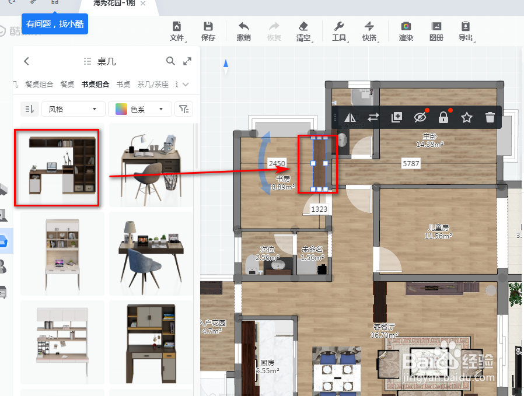Viewport: 524px width, 396px height.
Task: Click the sort order icon
Action: (x=30, y=109)
